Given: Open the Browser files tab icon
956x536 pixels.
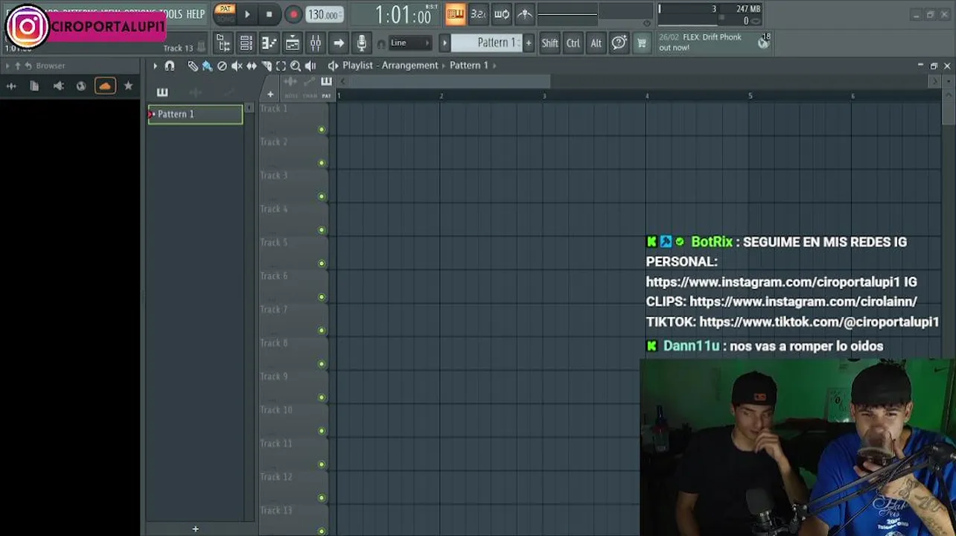Looking at the screenshot, I should coord(34,86).
